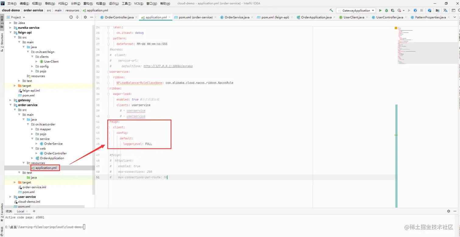Open the VCS(S) menu
The image size is (460, 237).
(x=139, y=3)
